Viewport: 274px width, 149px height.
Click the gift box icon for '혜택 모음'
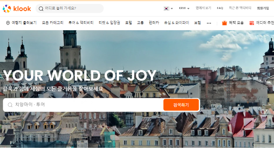click(x=224, y=23)
